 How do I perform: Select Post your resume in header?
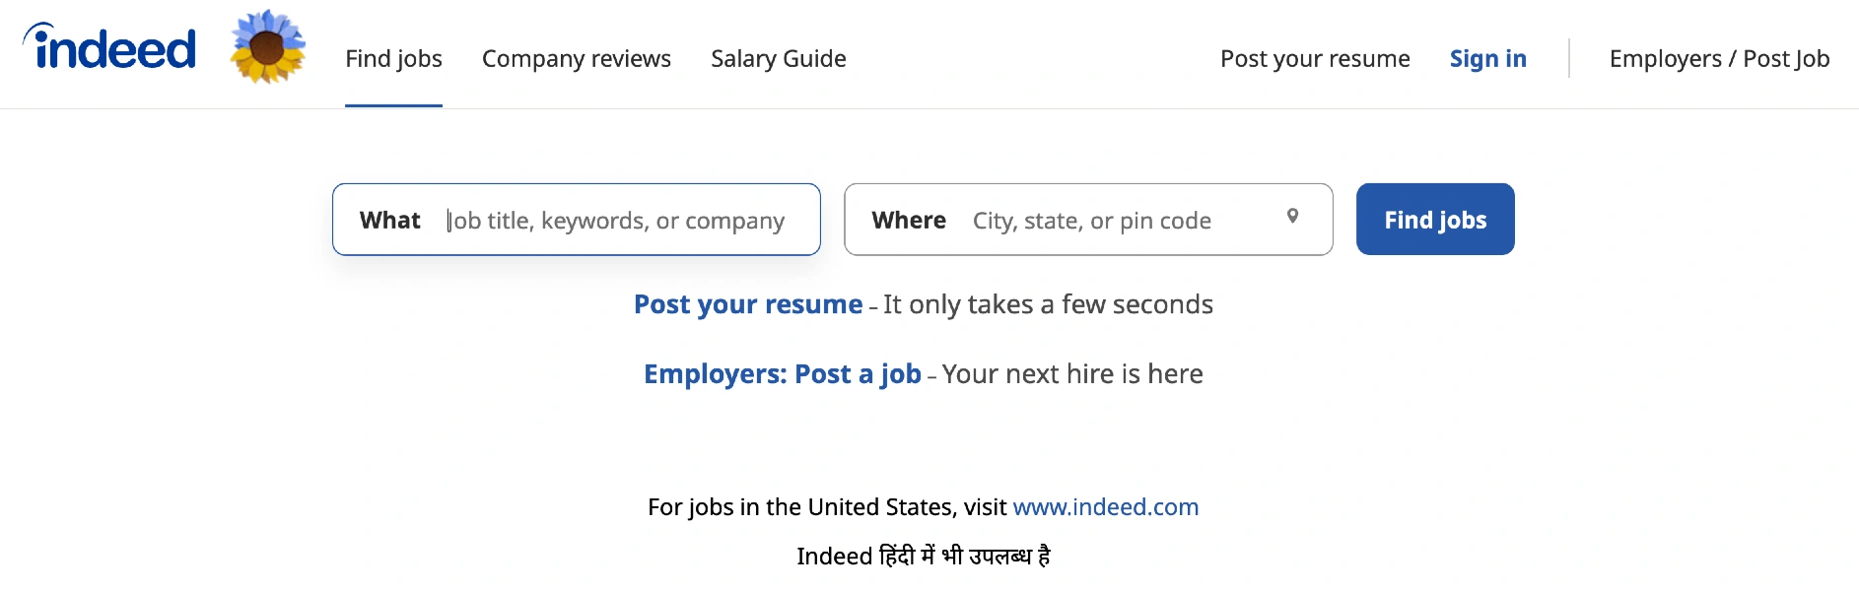[1315, 59]
